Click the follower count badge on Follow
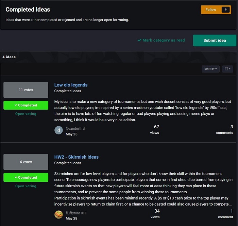This screenshot has height=226, width=238. coord(225,10)
